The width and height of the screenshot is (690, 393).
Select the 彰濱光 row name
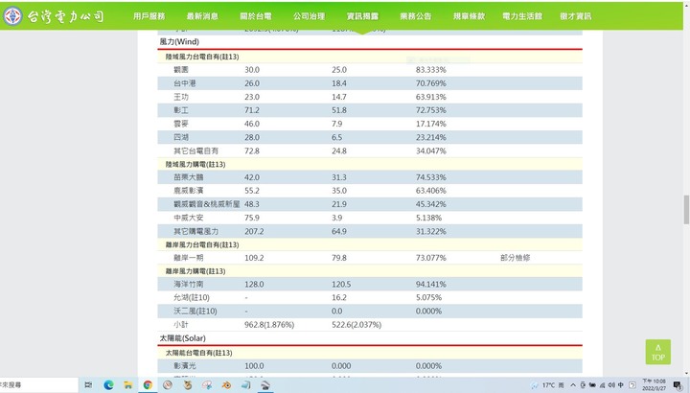pos(185,366)
